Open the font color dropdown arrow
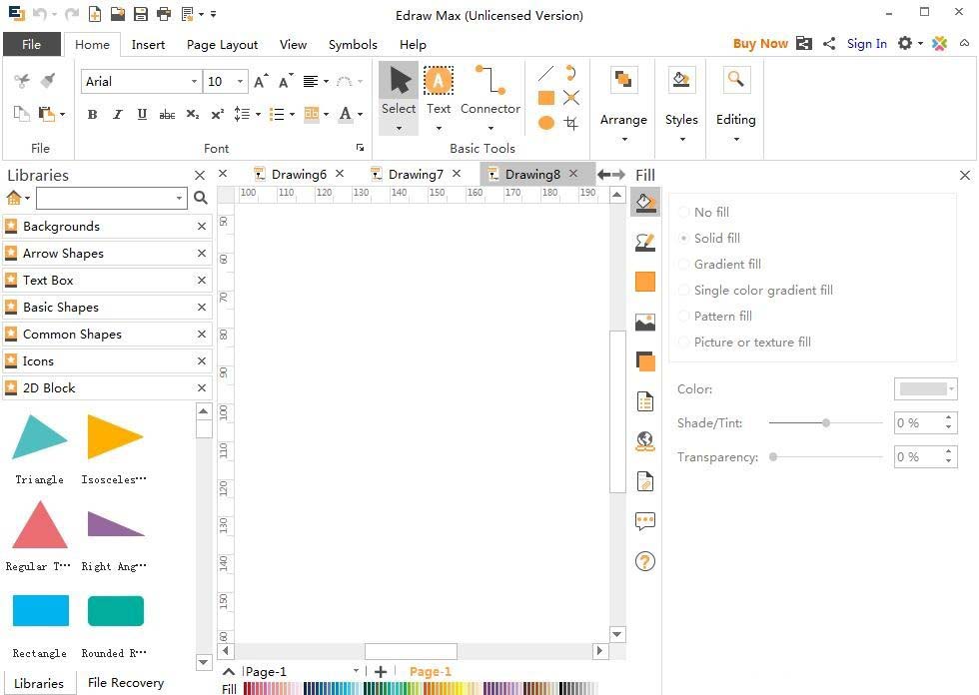This screenshot has height=695, width=979. tap(361, 114)
